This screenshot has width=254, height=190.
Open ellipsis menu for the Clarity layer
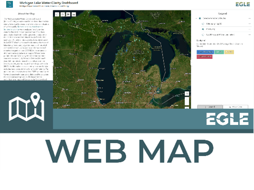coord(250,29)
